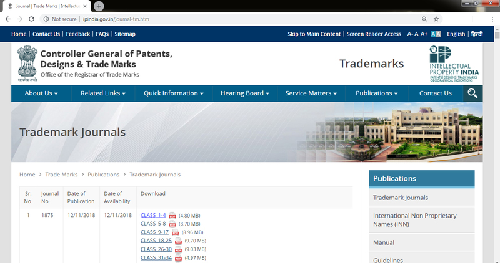Click the browser zoom magnifier icon
Image resolution: width=500 pixels, height=263 pixels.
(424, 19)
